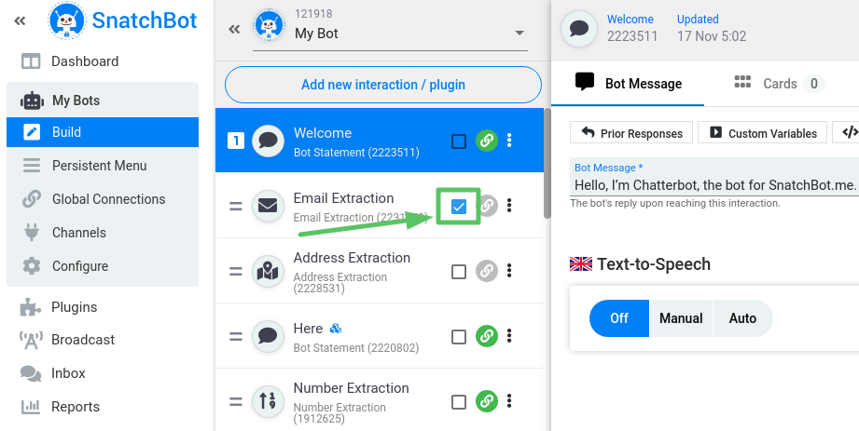The width and height of the screenshot is (859, 431).
Task: Click the Prior Responses button
Action: [631, 133]
